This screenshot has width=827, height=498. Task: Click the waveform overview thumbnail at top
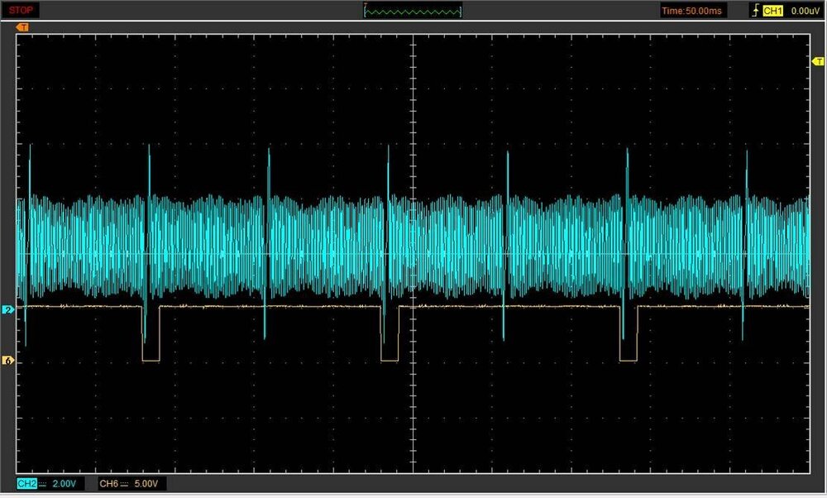[x=413, y=11]
